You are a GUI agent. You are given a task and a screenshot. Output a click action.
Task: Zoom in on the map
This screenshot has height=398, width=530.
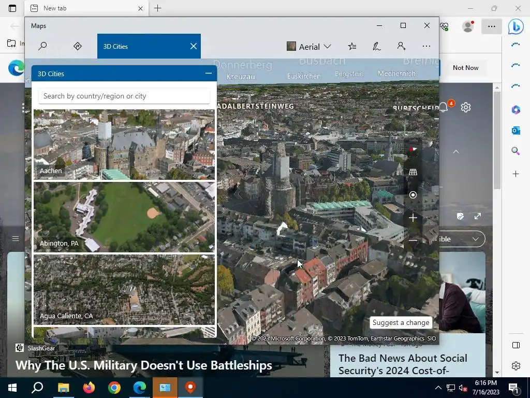(x=413, y=218)
